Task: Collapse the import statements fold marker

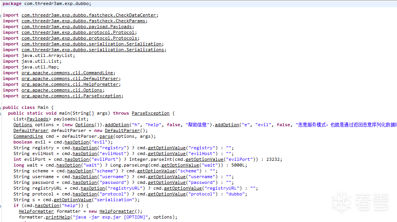Action: [x=0, y=15]
